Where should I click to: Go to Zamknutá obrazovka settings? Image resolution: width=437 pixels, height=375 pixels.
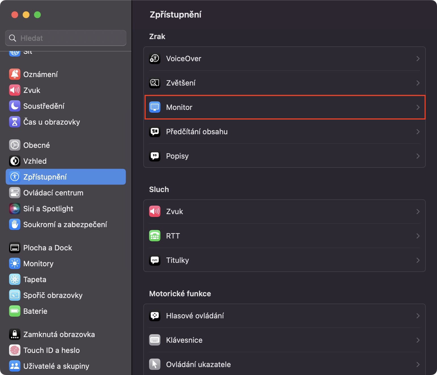(59, 334)
